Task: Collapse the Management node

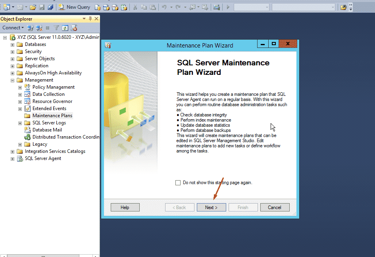Action: pyautogui.click(x=13, y=80)
